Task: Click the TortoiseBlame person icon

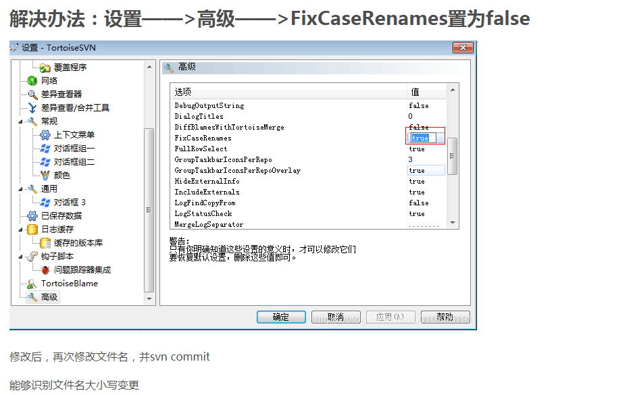Action: click(32, 284)
